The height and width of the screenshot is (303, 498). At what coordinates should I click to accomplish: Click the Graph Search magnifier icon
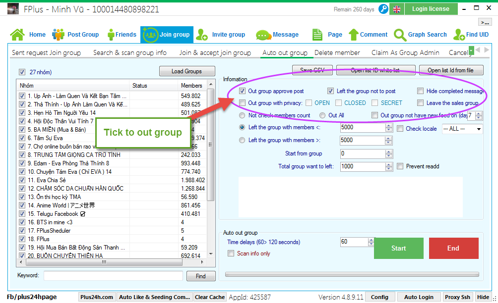tap(400, 35)
